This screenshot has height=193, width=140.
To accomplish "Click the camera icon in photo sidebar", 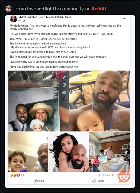I will point(64,92).
